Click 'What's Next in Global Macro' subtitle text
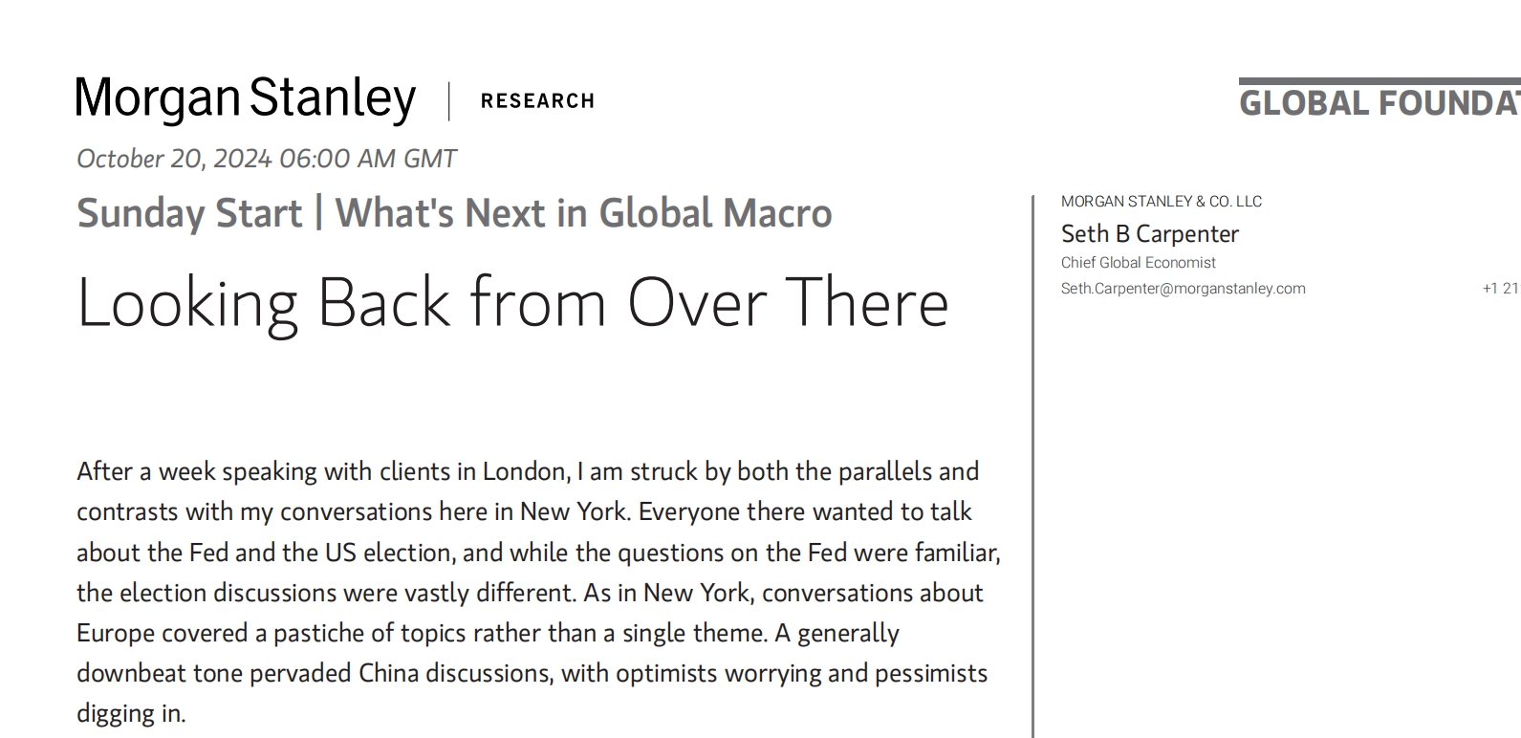Viewport: 1521px width, 738px height. coord(583,213)
